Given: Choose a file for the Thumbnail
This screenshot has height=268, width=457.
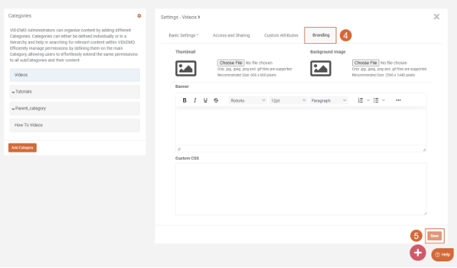Looking at the screenshot, I should (231, 63).
